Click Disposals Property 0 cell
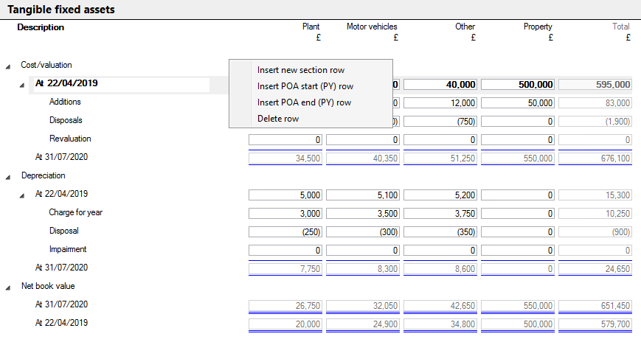641x356 pixels. click(x=518, y=122)
